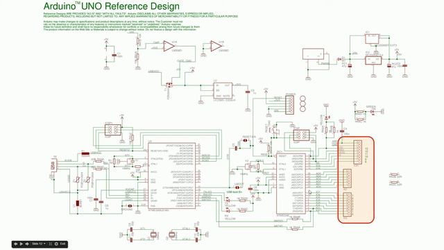Go to the previous slide with the left arrow

[x=15, y=244]
